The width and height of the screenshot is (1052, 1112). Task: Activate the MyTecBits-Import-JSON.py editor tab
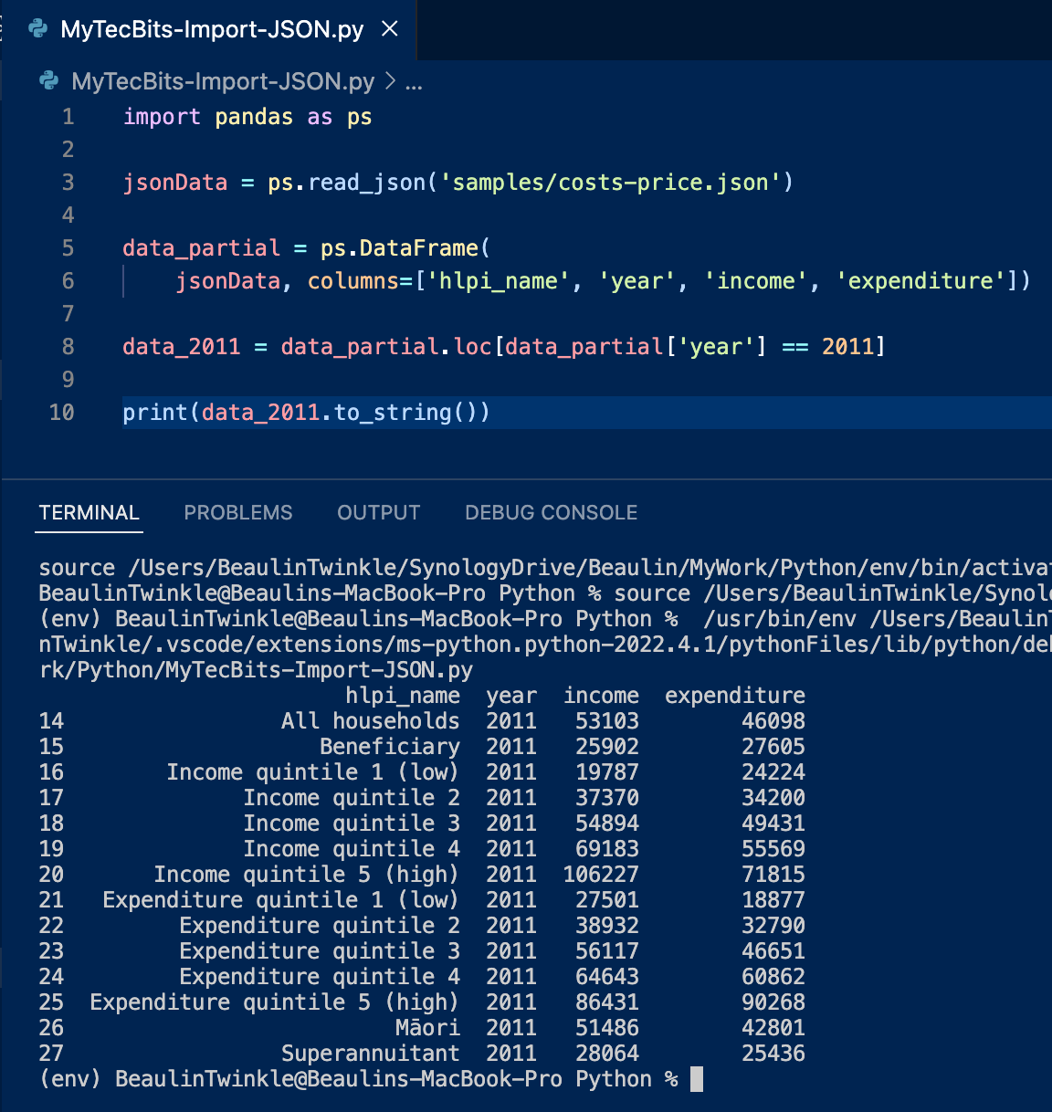[x=212, y=29]
